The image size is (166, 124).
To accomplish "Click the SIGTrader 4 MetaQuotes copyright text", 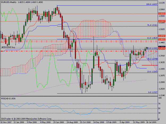I will 27,119.
